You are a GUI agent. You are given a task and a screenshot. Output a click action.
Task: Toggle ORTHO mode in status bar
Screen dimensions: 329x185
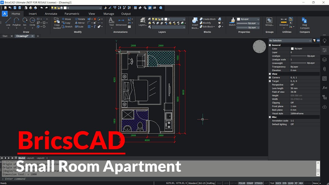pos(234,183)
